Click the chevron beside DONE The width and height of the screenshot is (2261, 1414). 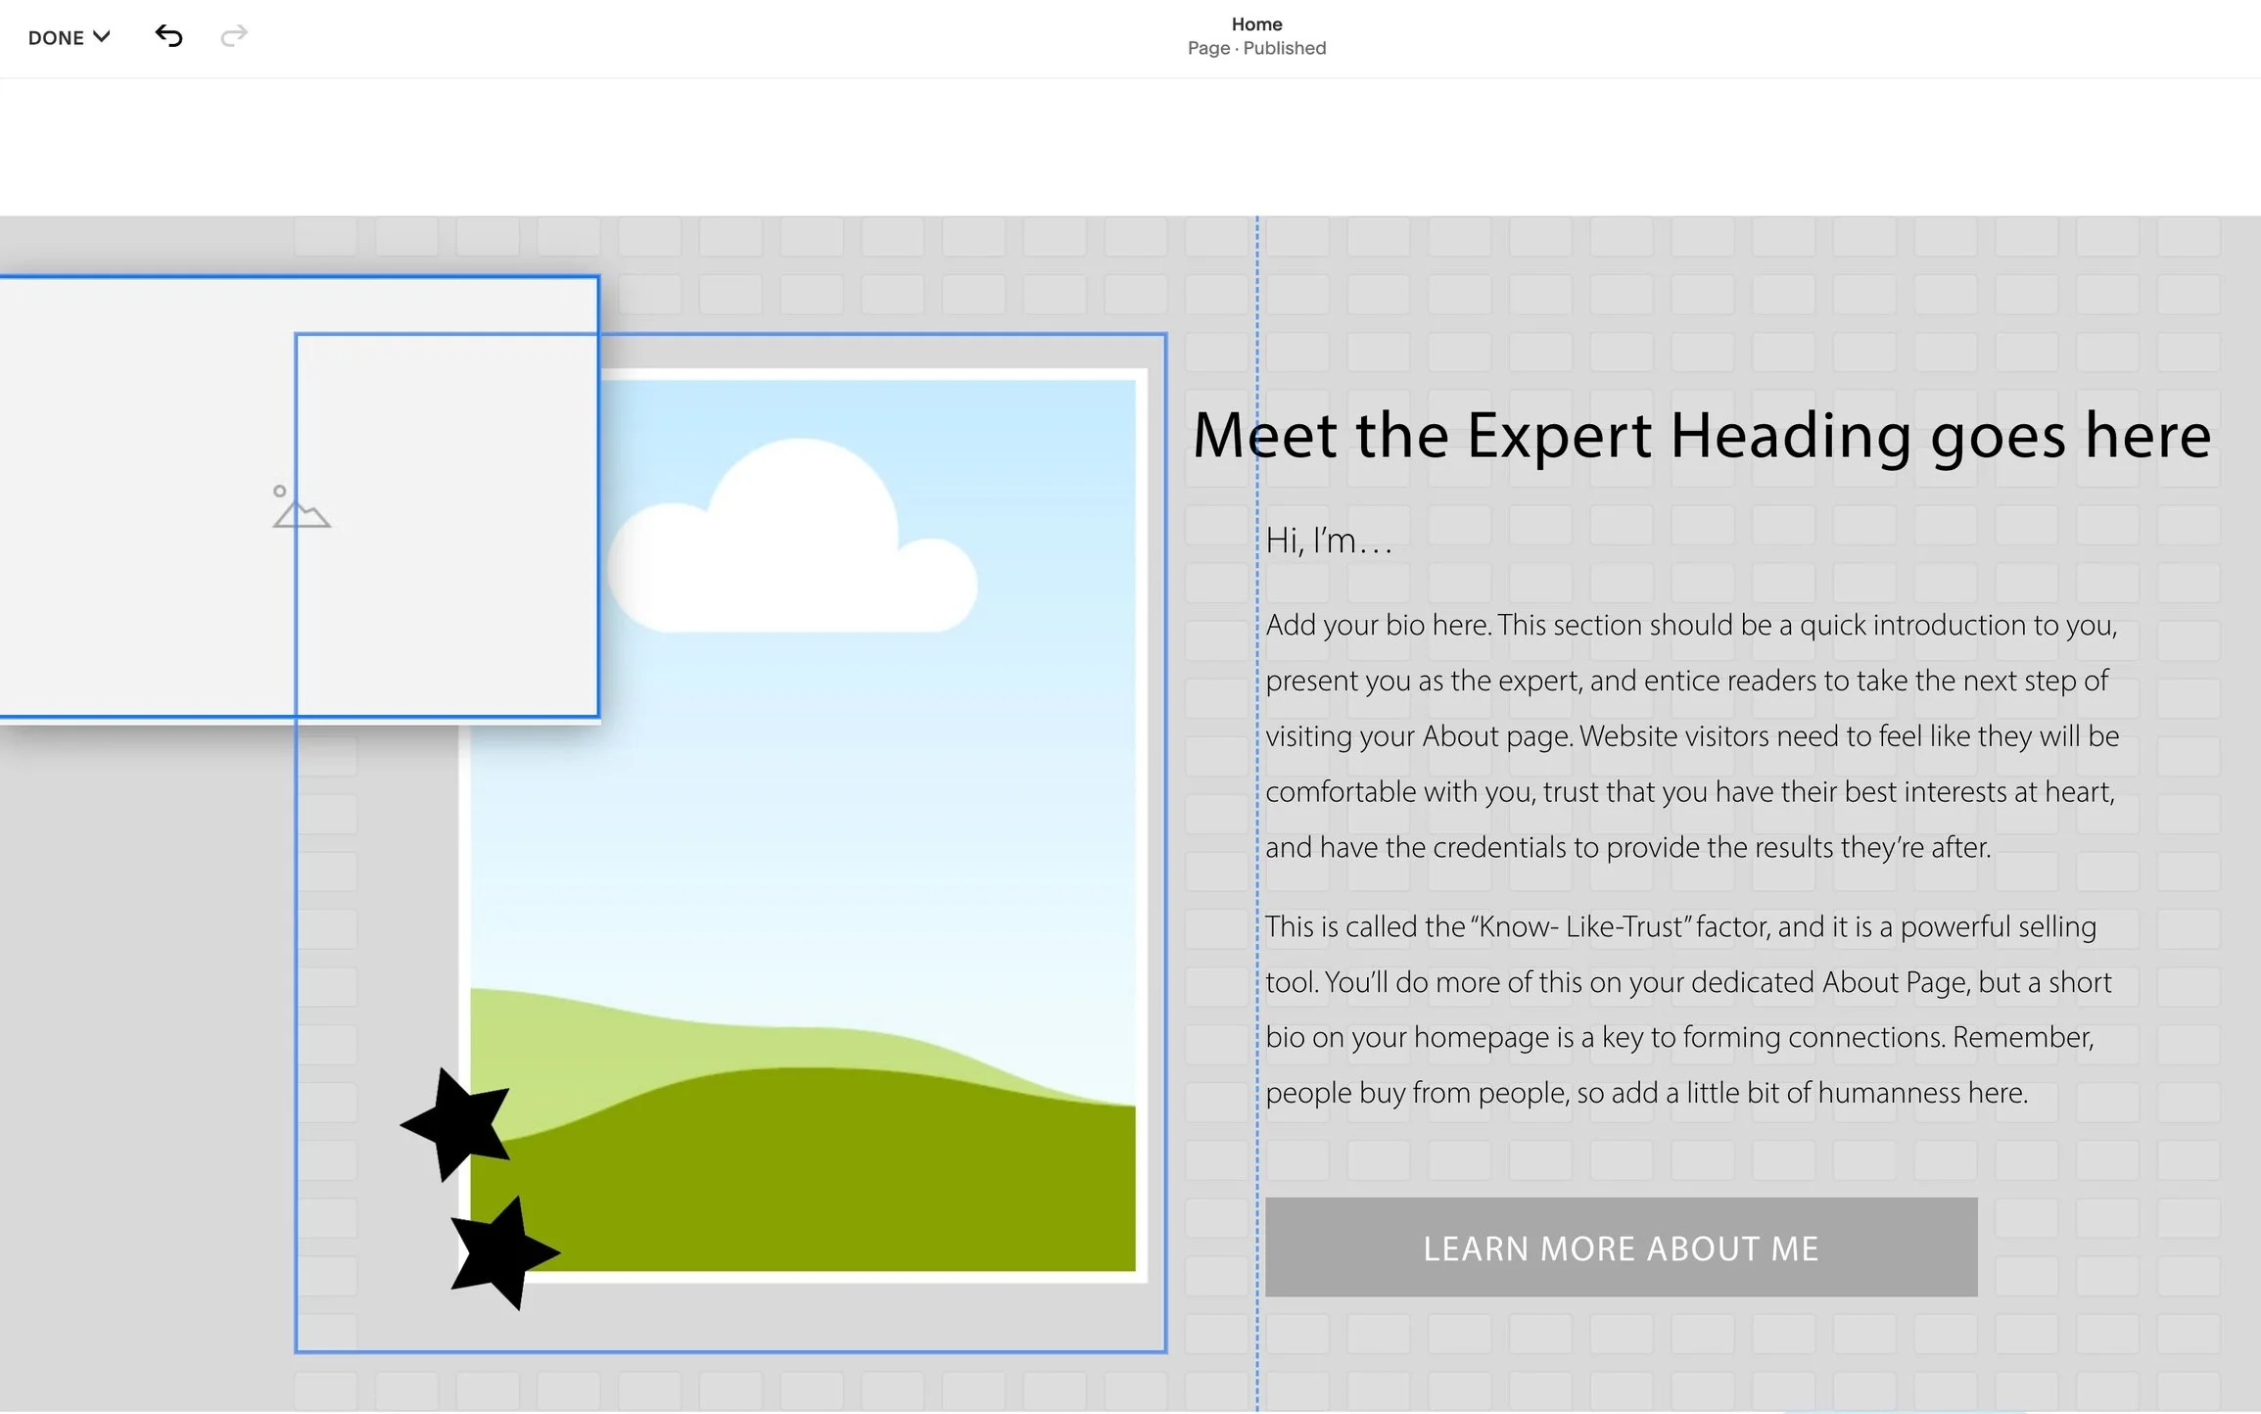click(101, 36)
